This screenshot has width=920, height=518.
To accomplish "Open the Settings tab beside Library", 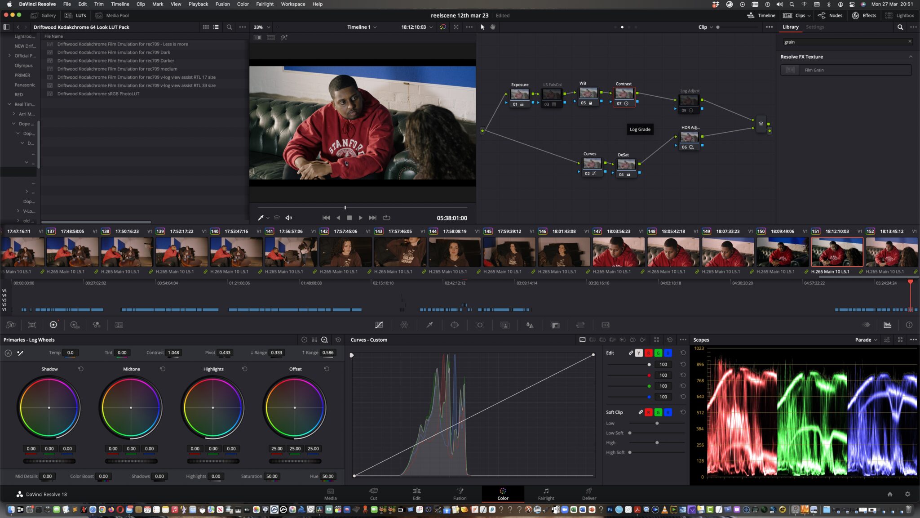I will (x=815, y=27).
